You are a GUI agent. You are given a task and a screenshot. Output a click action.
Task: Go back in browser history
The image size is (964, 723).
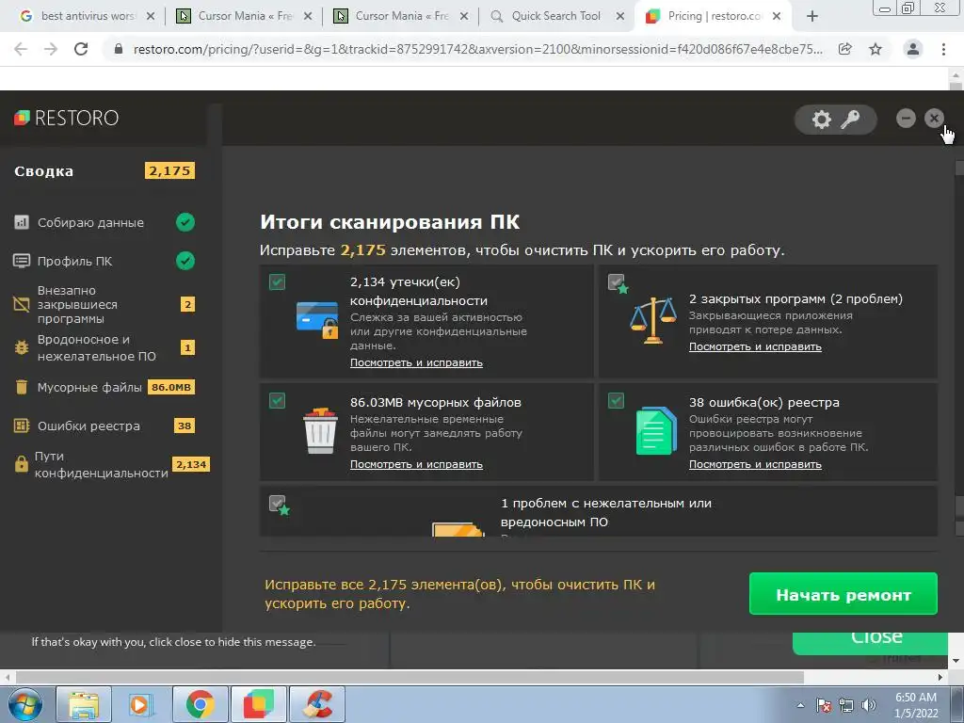point(21,49)
